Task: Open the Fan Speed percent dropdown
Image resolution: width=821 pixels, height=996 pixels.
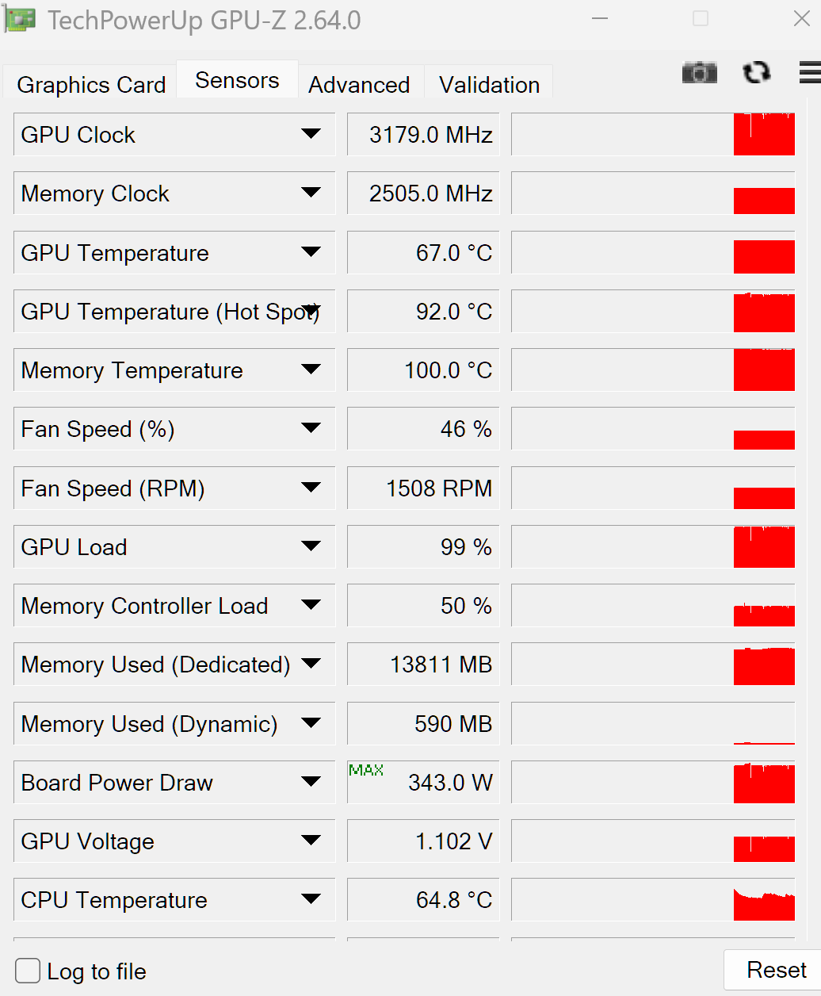Action: pyautogui.click(x=312, y=428)
